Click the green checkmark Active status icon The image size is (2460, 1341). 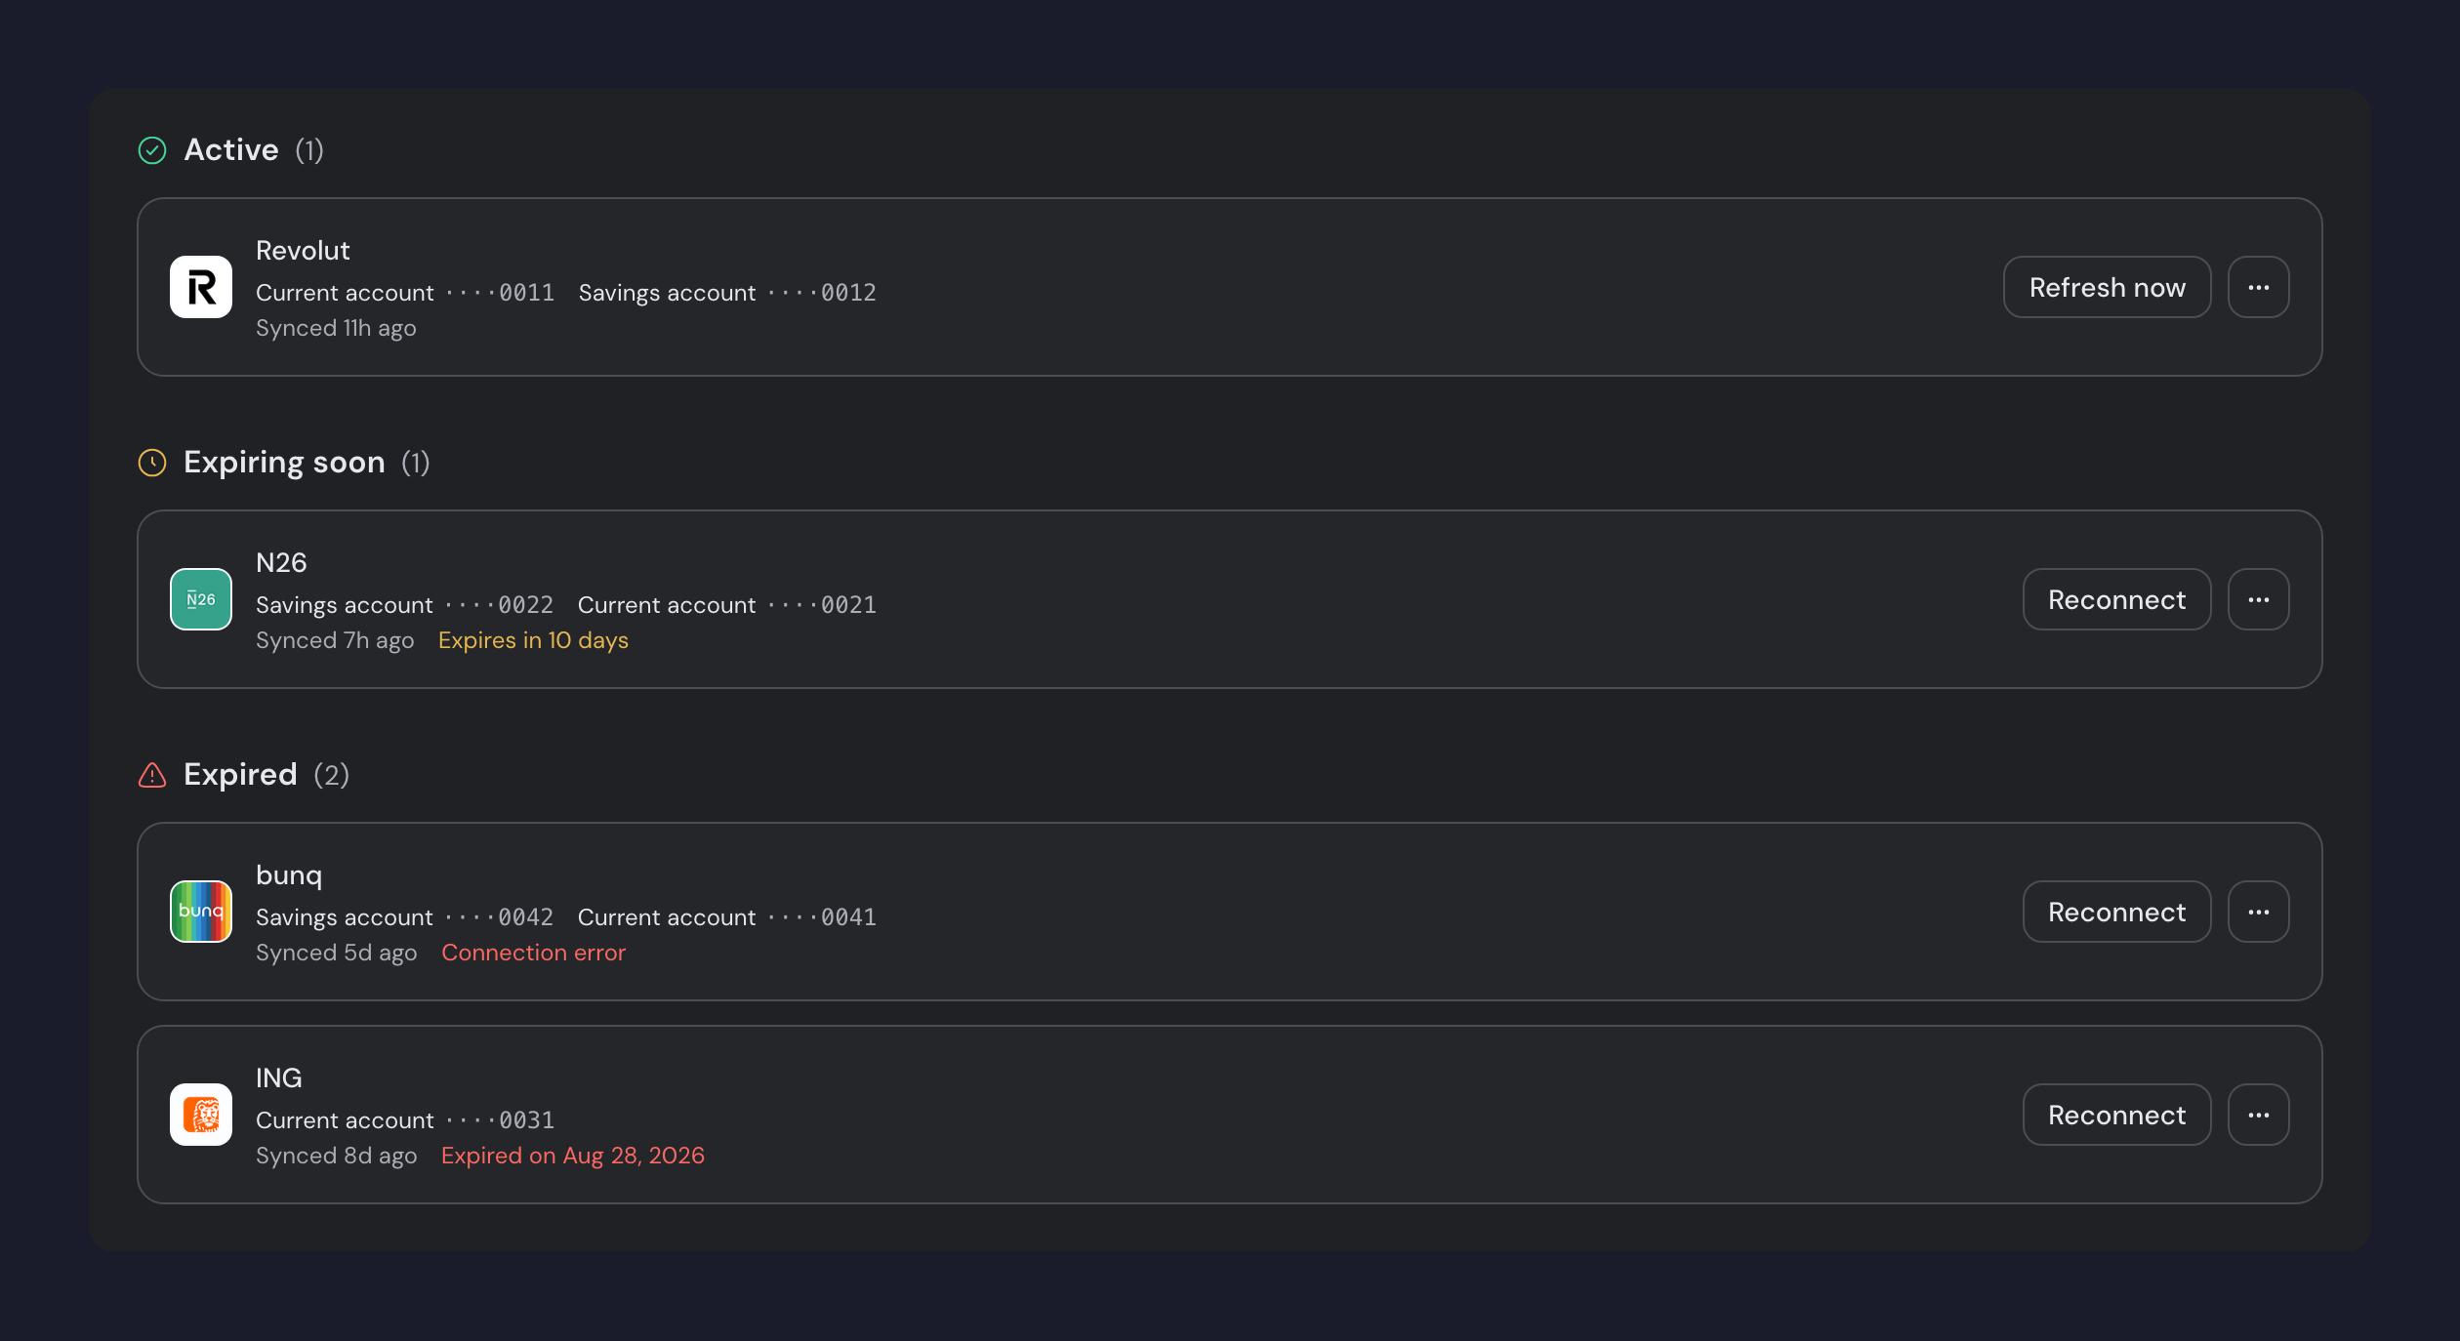tap(152, 150)
